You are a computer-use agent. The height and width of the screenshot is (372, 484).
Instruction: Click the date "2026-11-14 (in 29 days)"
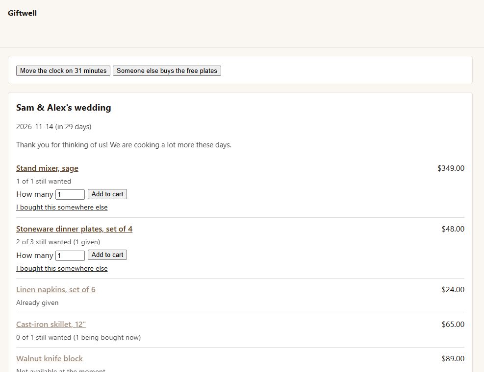click(x=54, y=127)
